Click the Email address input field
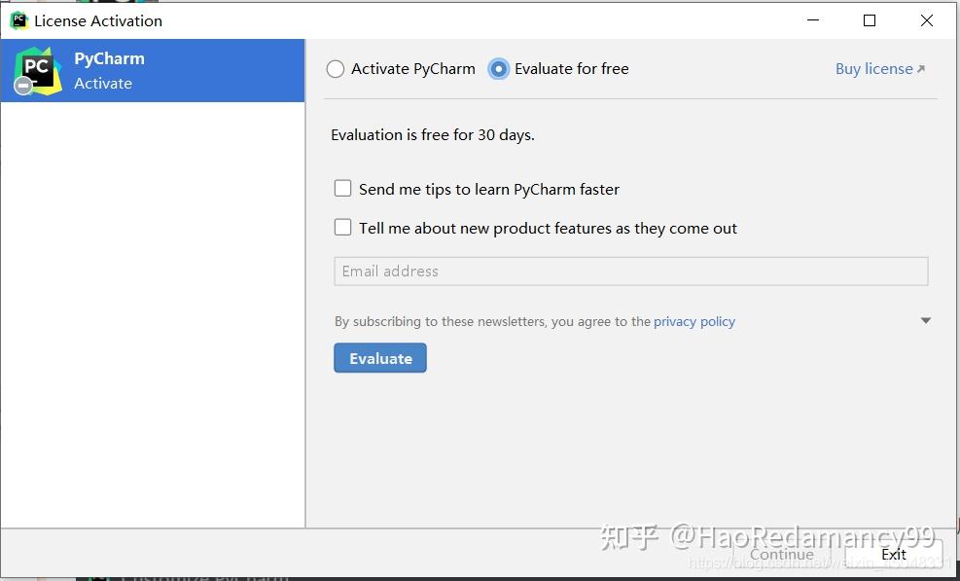The height and width of the screenshot is (581, 960). (x=630, y=271)
